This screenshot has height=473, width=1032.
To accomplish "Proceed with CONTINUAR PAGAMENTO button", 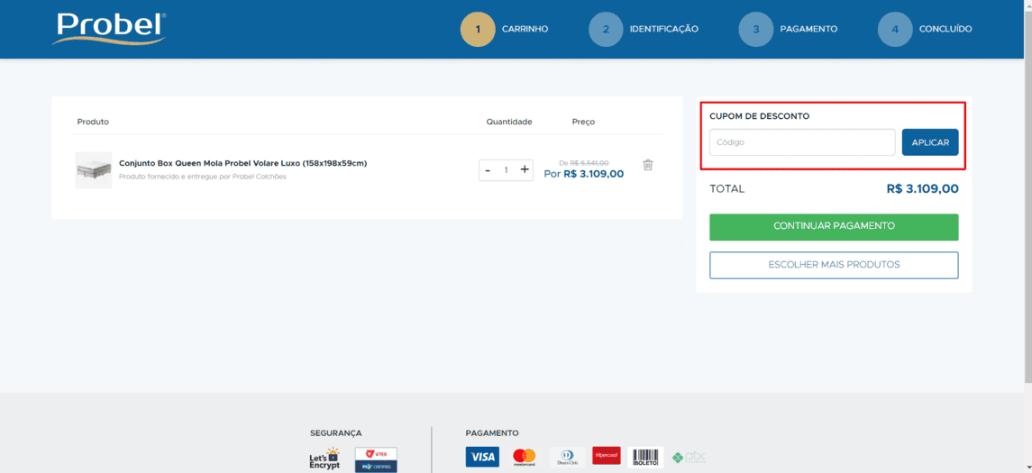I will point(834,227).
